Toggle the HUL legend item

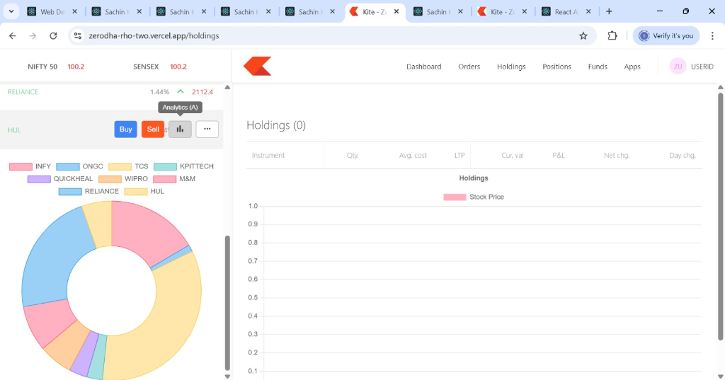144,191
